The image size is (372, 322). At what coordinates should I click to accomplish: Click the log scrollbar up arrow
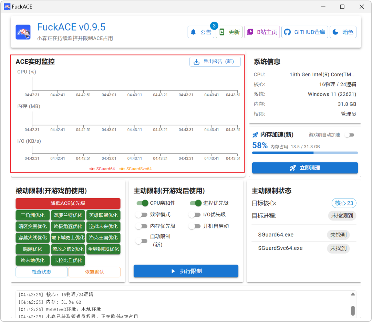tap(353, 294)
